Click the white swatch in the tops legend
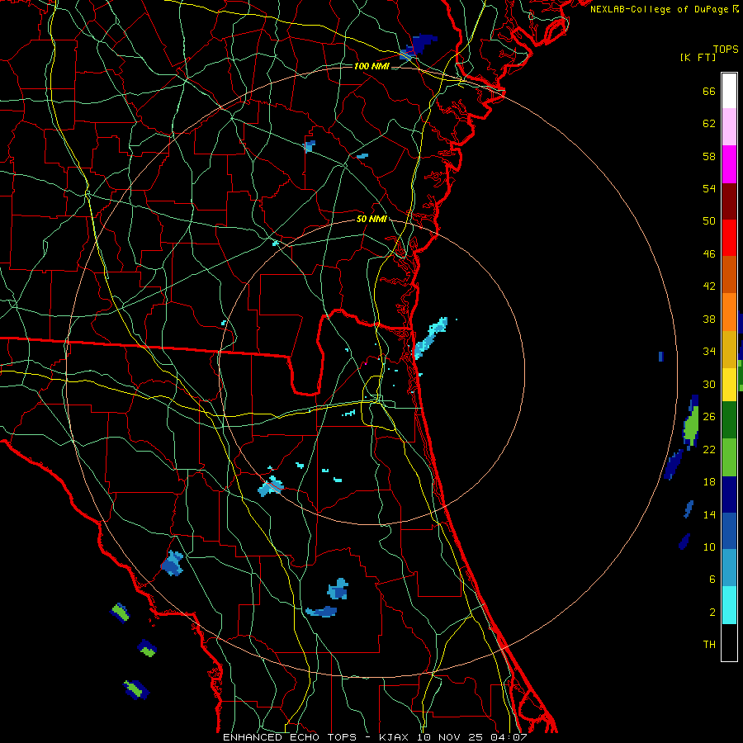This screenshot has width=743, height=743. point(729,91)
